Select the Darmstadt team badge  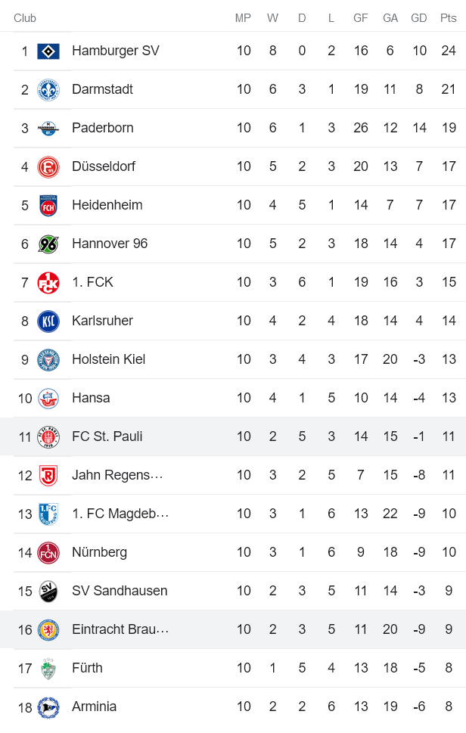tap(47, 89)
